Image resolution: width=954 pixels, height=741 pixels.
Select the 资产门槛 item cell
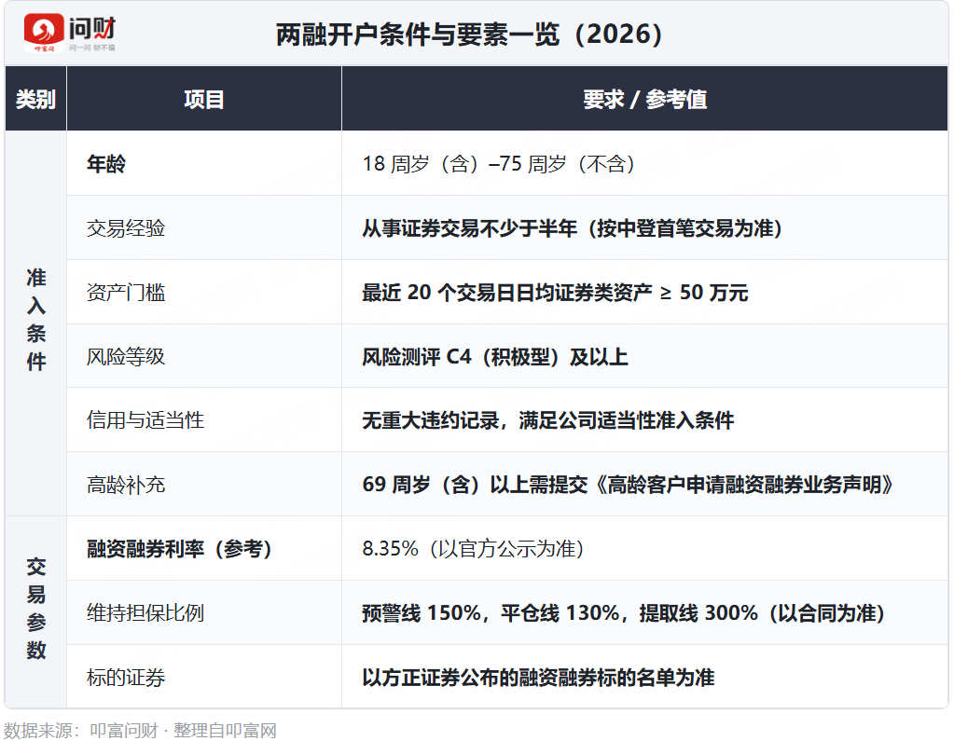[x=204, y=293]
